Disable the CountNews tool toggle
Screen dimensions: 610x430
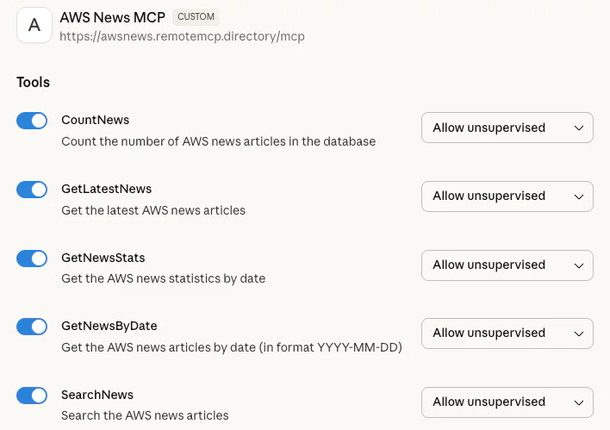(32, 121)
